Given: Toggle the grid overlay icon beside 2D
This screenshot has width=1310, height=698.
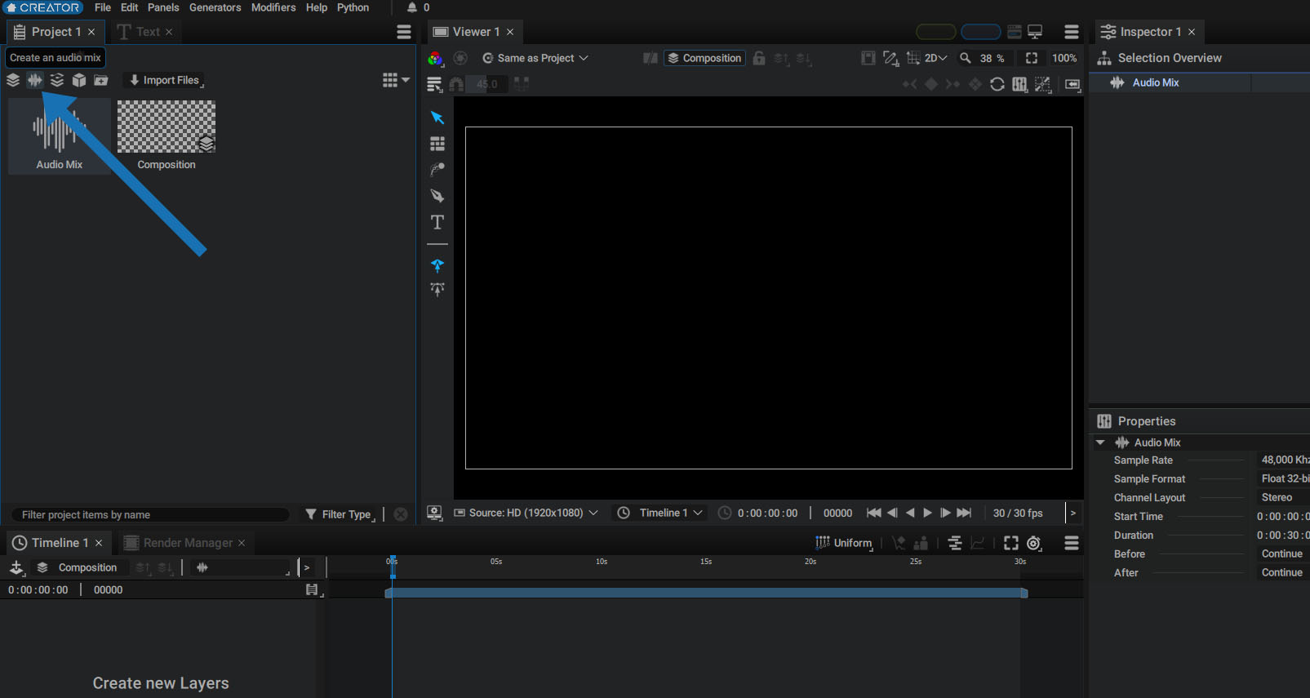Looking at the screenshot, I should pyautogui.click(x=913, y=58).
